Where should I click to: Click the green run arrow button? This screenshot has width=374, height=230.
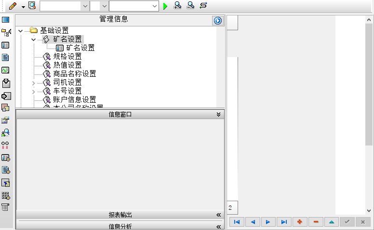[x=165, y=6]
